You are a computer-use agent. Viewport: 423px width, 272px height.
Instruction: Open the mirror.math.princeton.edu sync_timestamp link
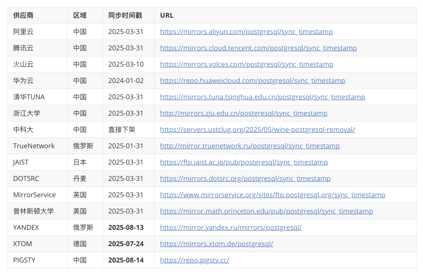[267, 211]
